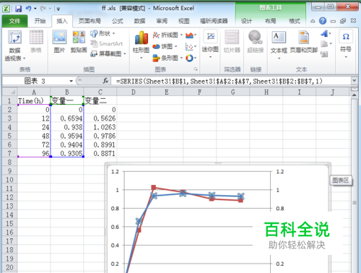Switch to the View (视图) tab
Image resolution: width=361 pixels, height=273 pixels.
click(183, 21)
